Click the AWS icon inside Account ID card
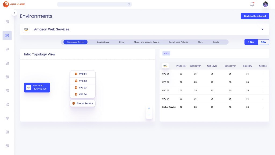This screenshot has width=275, height=155. pos(29,87)
